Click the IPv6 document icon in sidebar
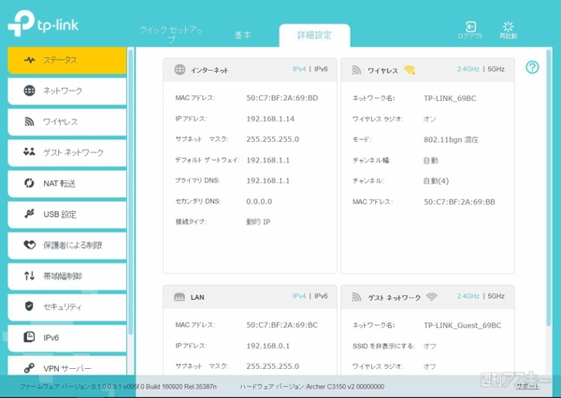The width and height of the screenshot is (561, 398). point(29,337)
